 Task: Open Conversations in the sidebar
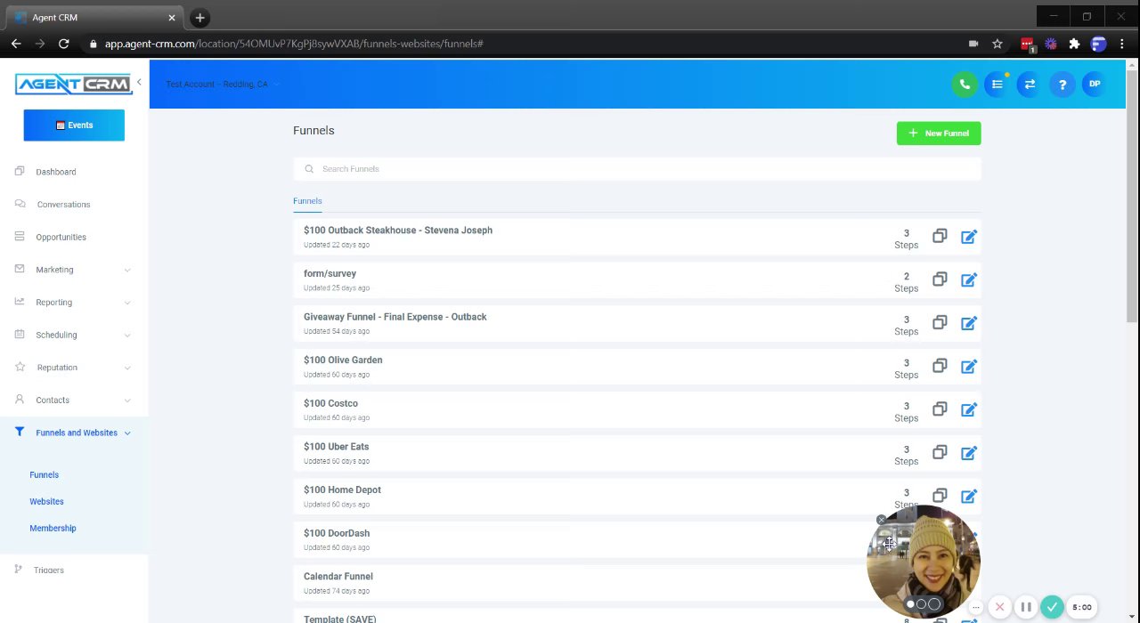point(63,205)
